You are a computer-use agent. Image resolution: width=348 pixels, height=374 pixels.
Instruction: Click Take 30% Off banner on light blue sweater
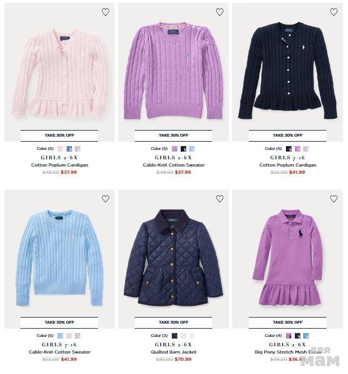[59, 322]
